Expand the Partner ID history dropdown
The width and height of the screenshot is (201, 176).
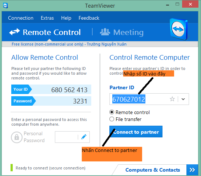point(183,99)
